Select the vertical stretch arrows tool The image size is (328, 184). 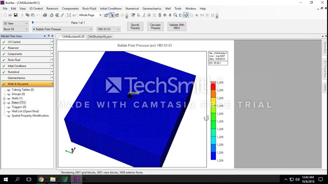pyautogui.click(x=170, y=15)
